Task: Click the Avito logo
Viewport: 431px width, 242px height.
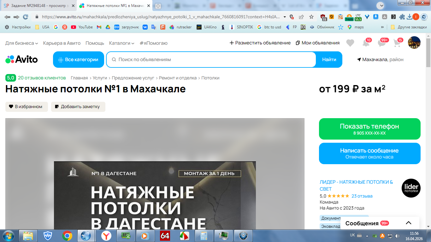Action: click(x=21, y=60)
